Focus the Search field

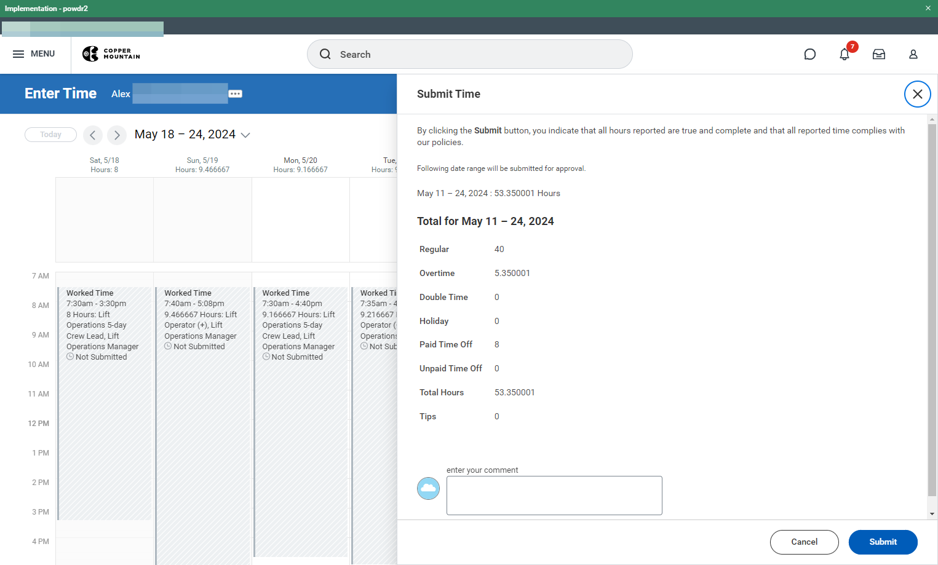470,54
